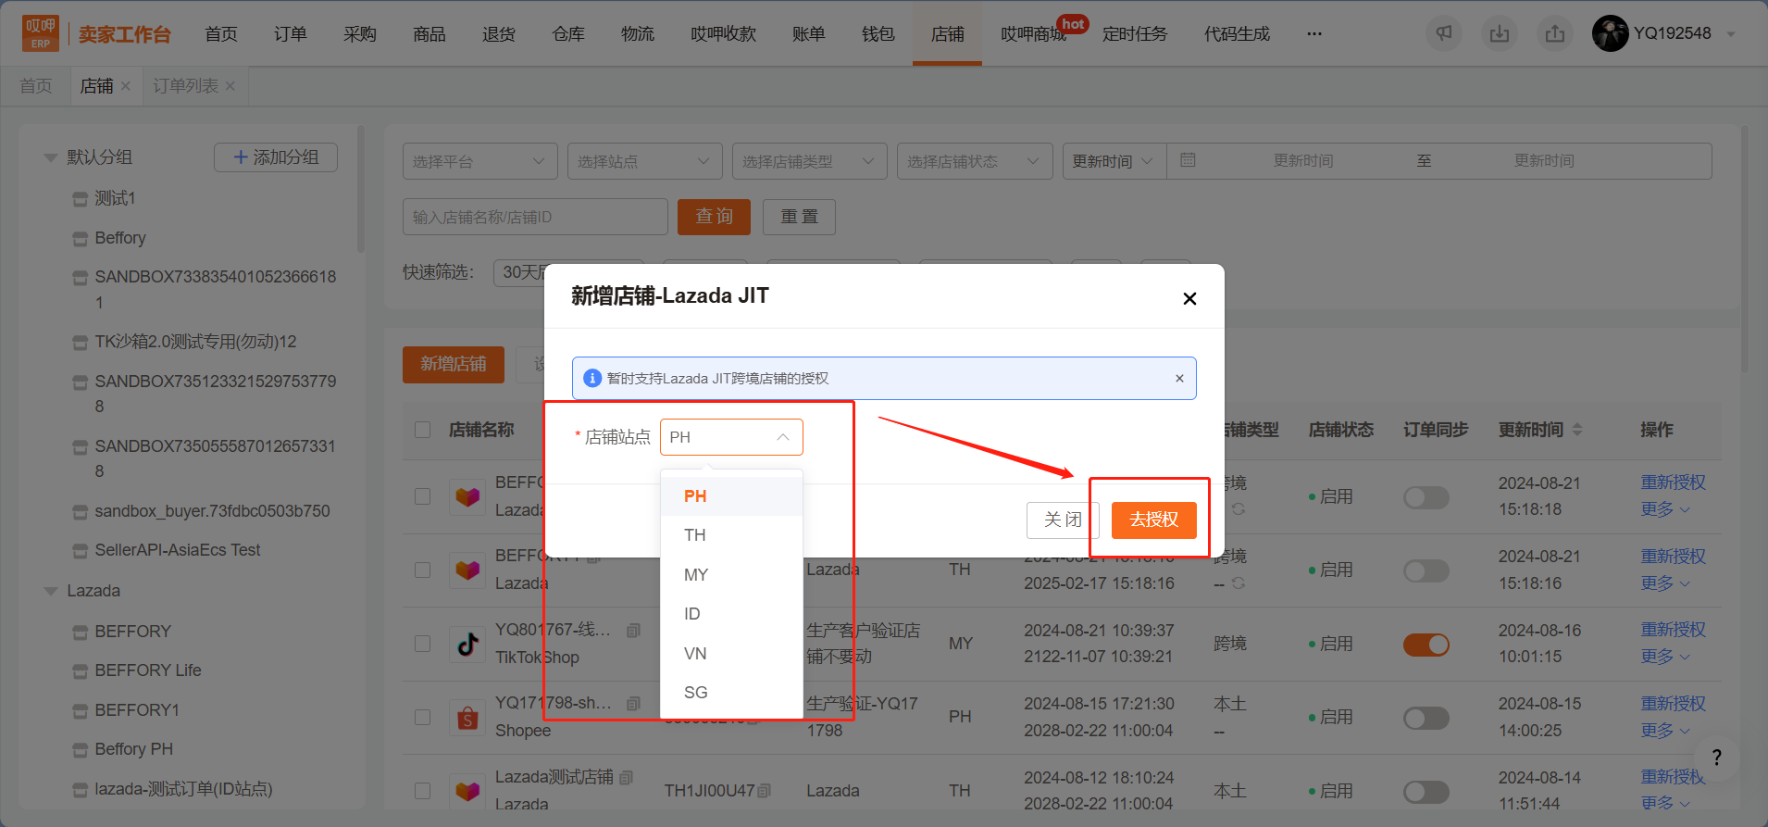Open the more menu ellipsis icon
This screenshot has height=827, width=1768.
click(x=1314, y=34)
